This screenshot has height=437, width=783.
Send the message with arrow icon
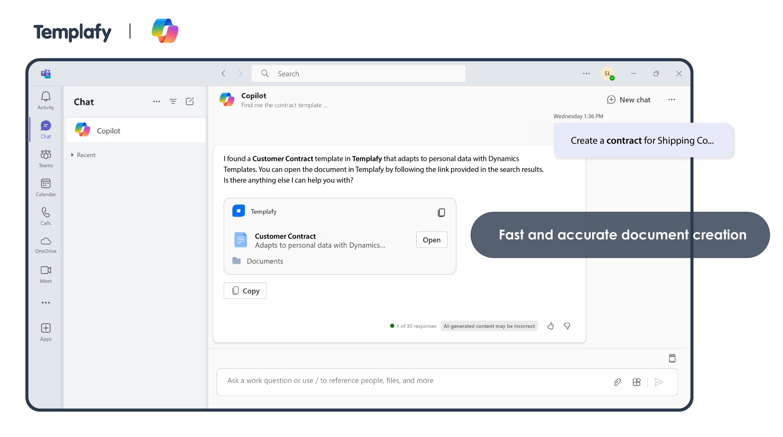658,382
